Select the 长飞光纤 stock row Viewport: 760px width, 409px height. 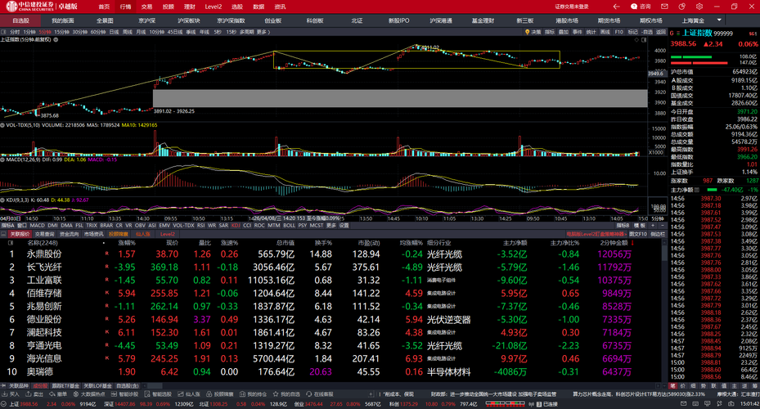[x=330, y=267]
